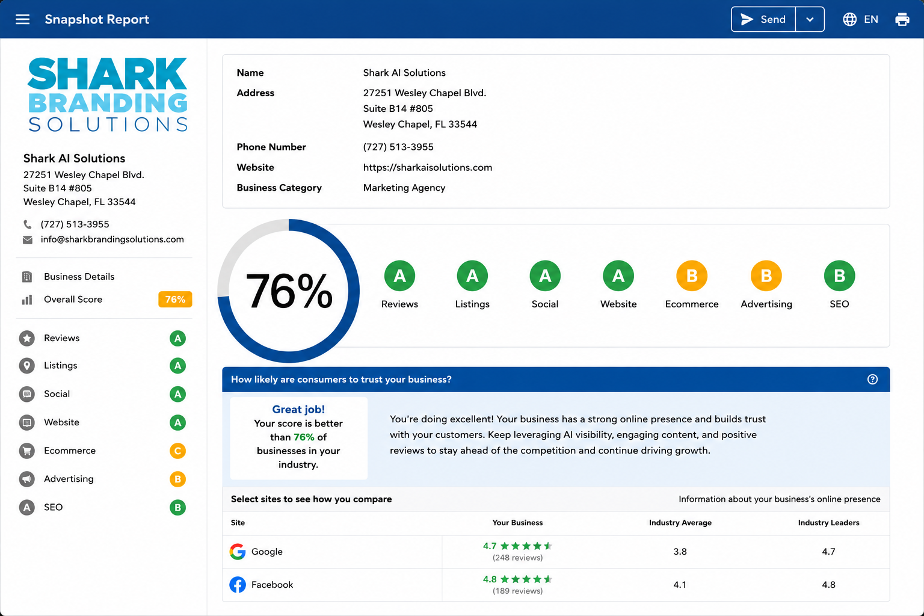Viewport: 924px width, 616px height.
Task: Click the print icon
Action: (x=902, y=19)
